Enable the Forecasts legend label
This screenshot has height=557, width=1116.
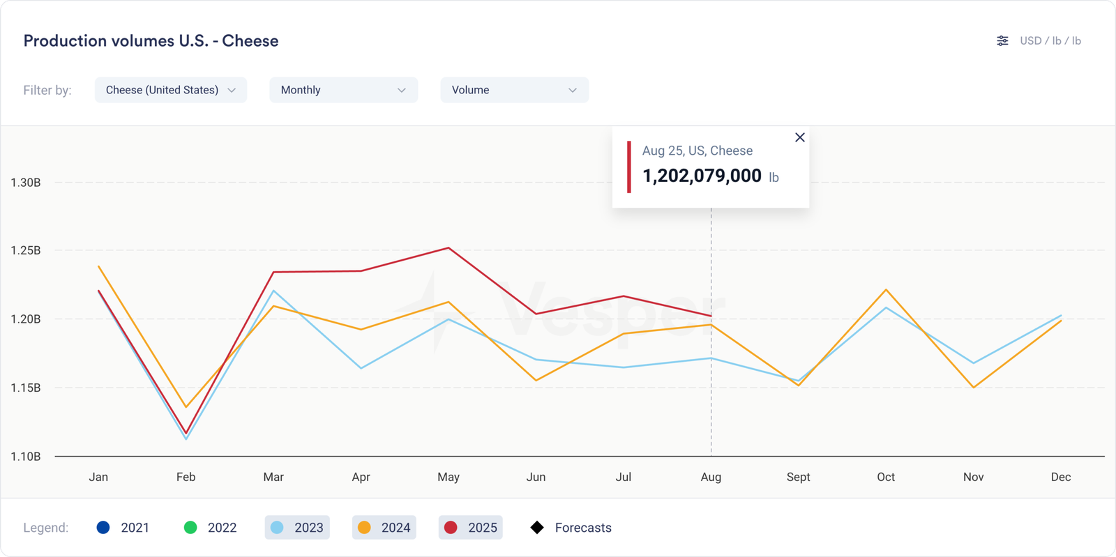[583, 528]
